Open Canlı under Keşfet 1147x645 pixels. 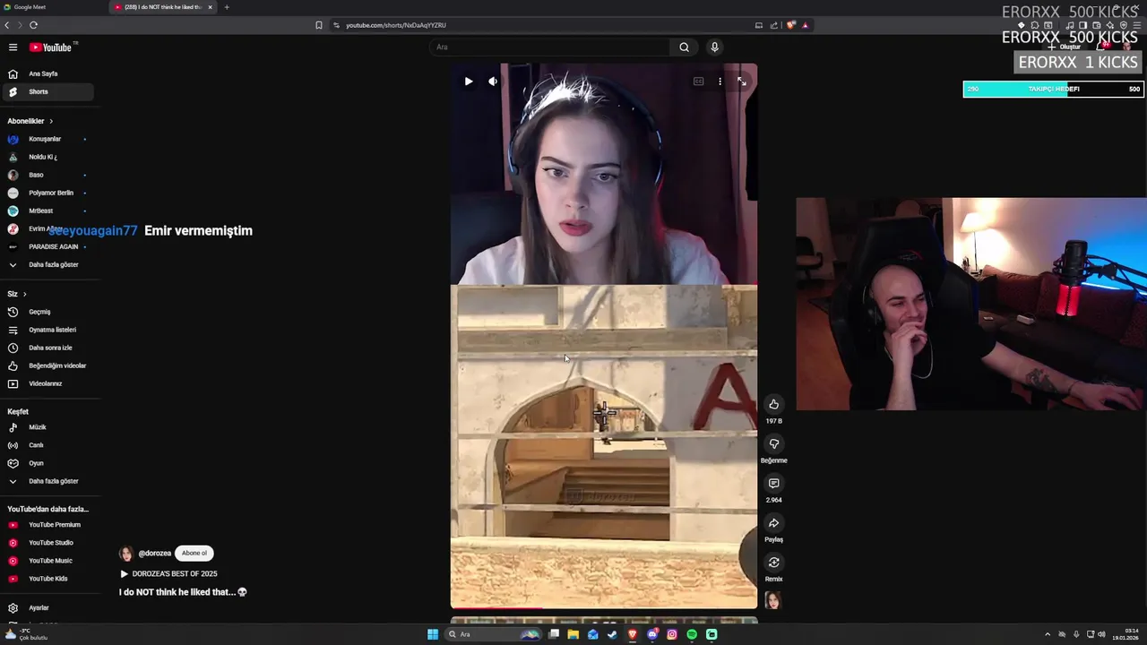(x=47, y=445)
